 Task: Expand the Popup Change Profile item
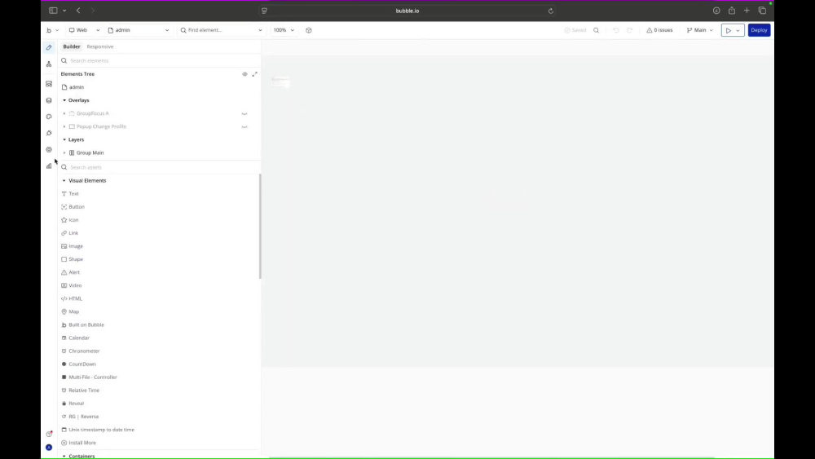pyautogui.click(x=64, y=127)
